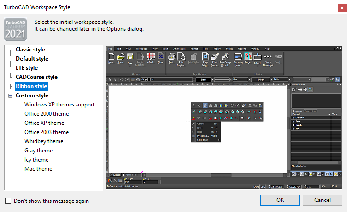The image size is (347, 212).
Task: Choose the Mac theme entry
Action: 38,169
